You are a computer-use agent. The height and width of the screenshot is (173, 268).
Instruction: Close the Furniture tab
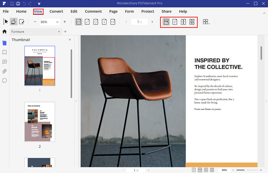59,32
